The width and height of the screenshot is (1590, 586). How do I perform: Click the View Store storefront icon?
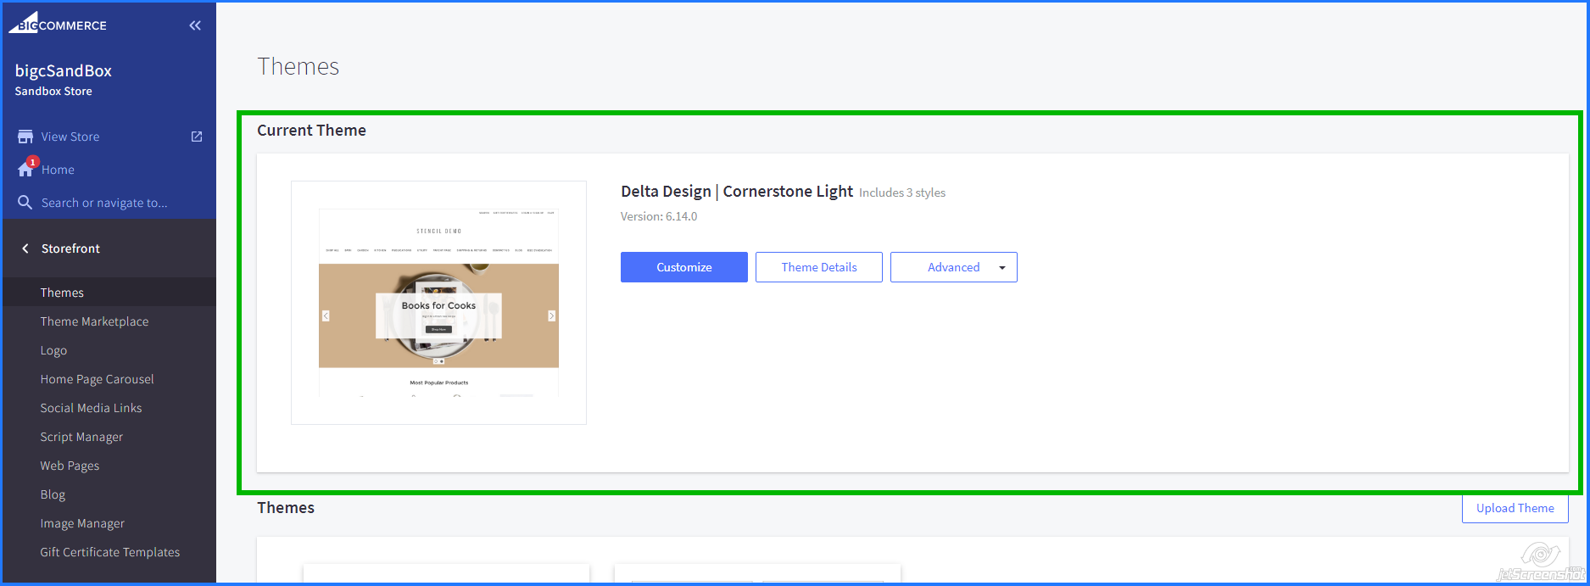[25, 137]
